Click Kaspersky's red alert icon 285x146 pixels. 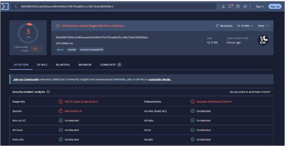(x=61, y=102)
